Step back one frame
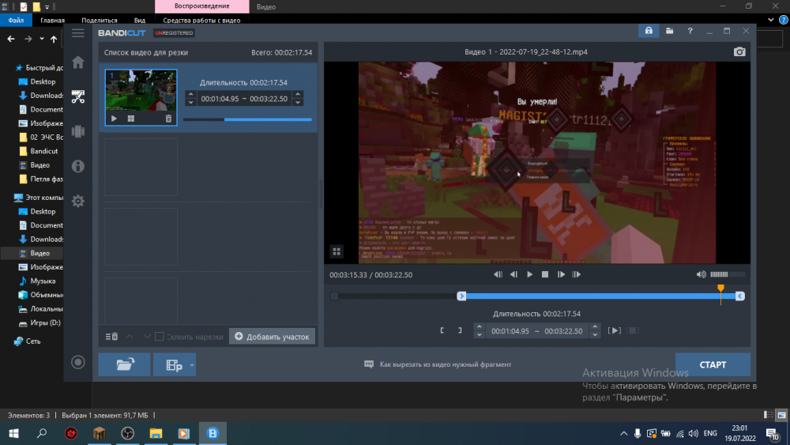This screenshot has height=445, width=790. (513, 274)
